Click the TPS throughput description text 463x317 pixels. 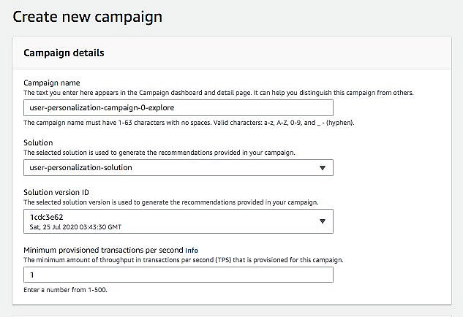[184, 260]
